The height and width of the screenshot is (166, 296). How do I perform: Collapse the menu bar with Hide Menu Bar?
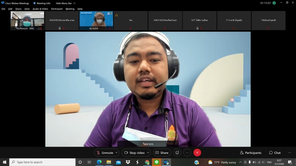(x=65, y=3)
